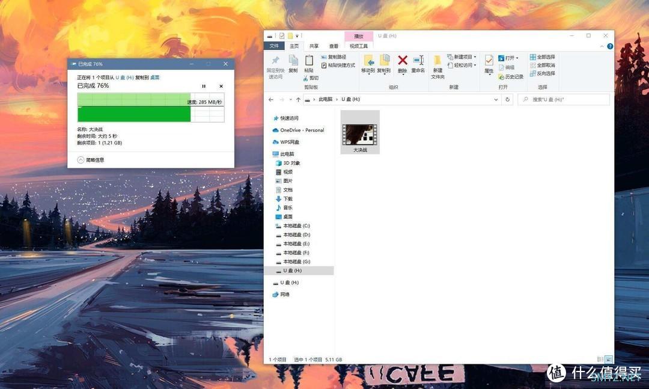Click the copy progress speed graph
Screen dimensions: 649x389
point(151,107)
